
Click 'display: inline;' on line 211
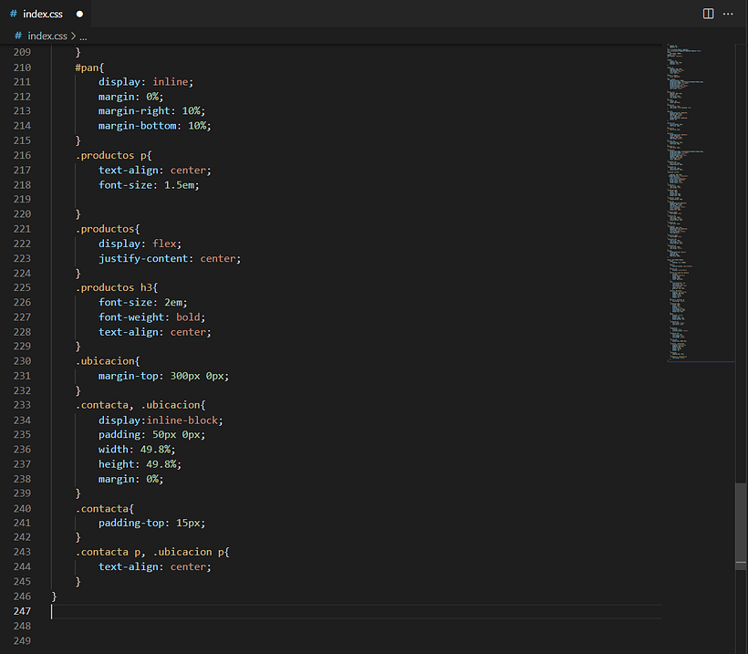[x=146, y=82]
